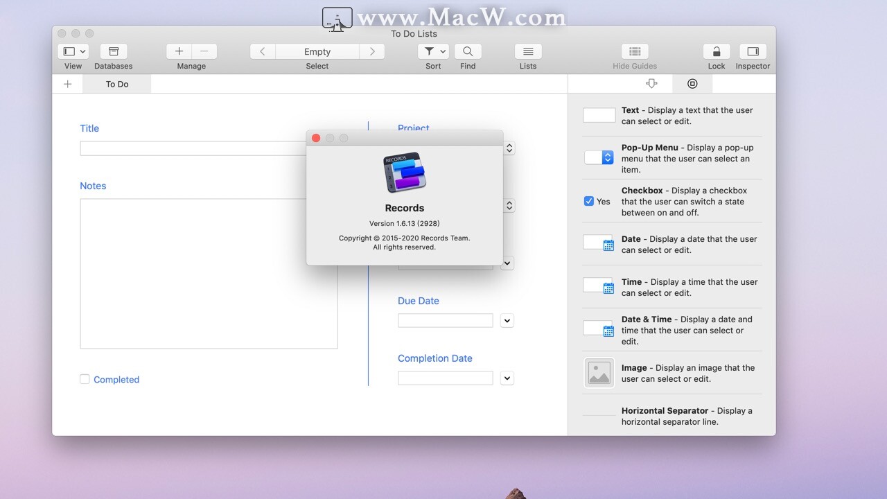The width and height of the screenshot is (887, 499).
Task: Select the Image element placeholder icon
Action: (x=599, y=373)
